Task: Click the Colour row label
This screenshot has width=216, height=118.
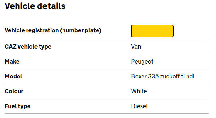Action: [14, 91]
